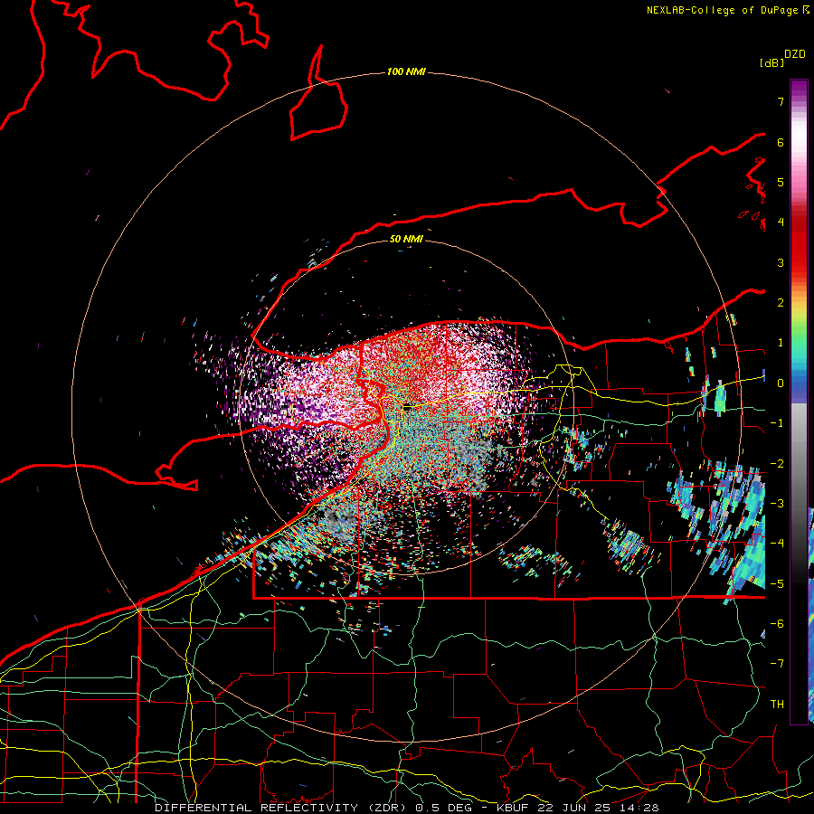814x814 pixels.
Task: Click the 3 value on the color scale
Action: coord(781,262)
